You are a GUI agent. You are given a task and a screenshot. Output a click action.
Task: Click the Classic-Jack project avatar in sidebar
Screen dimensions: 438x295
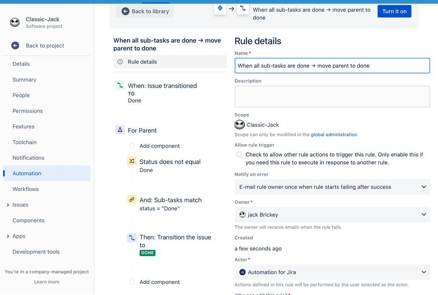pyautogui.click(x=15, y=22)
